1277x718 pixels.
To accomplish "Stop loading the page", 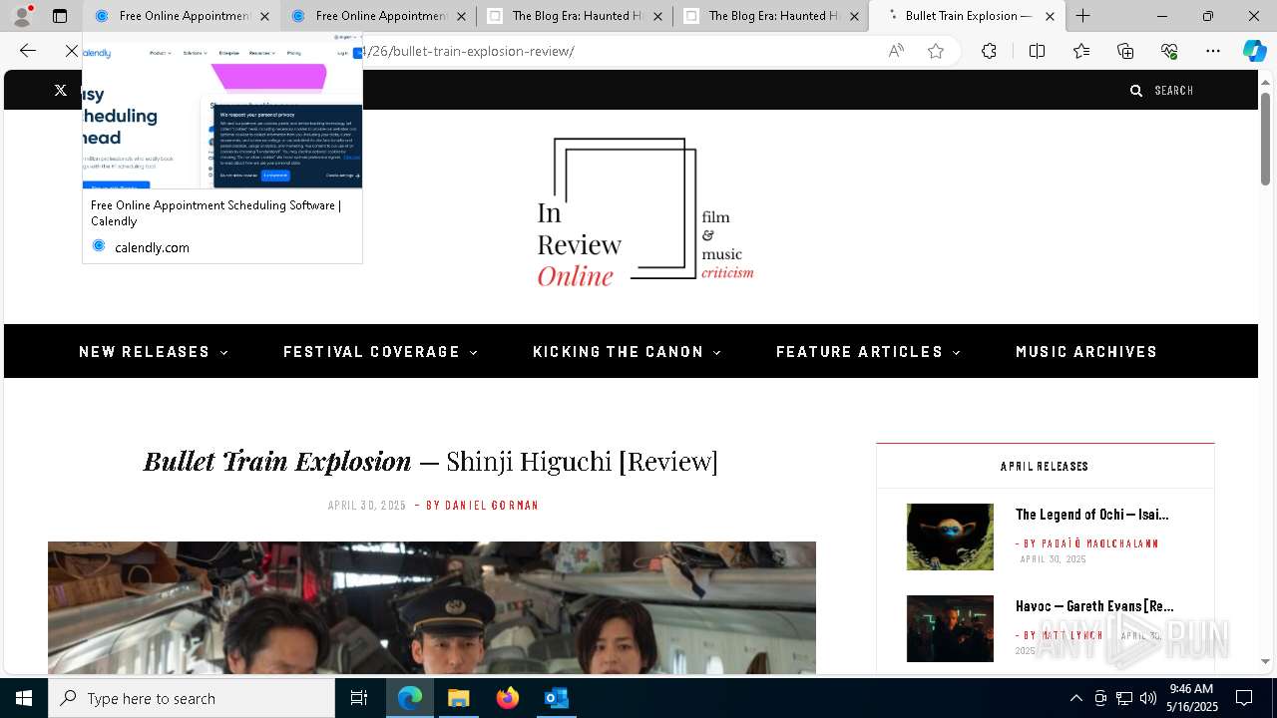I will pyautogui.click(x=72, y=51).
